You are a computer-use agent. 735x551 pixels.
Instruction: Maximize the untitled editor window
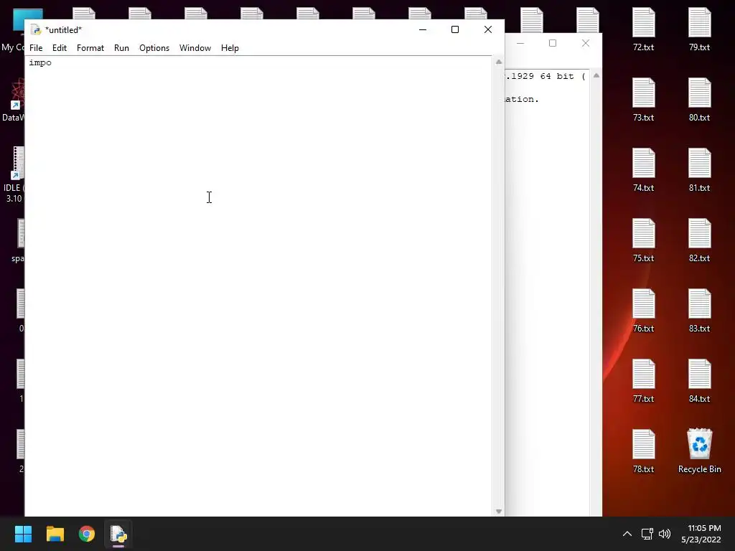(454, 29)
